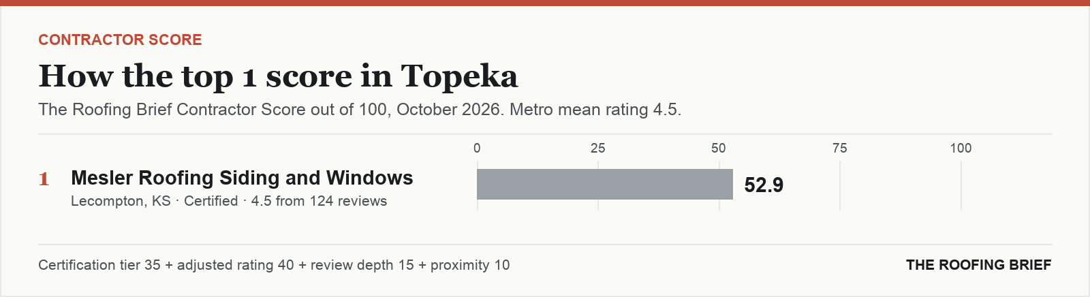Click the axis label 75
Screen dimensions: 1090x297
[x=840, y=148]
